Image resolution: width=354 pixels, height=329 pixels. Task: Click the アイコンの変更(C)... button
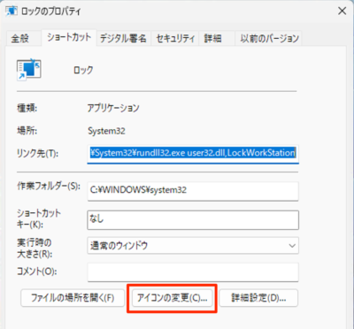coord(173,298)
